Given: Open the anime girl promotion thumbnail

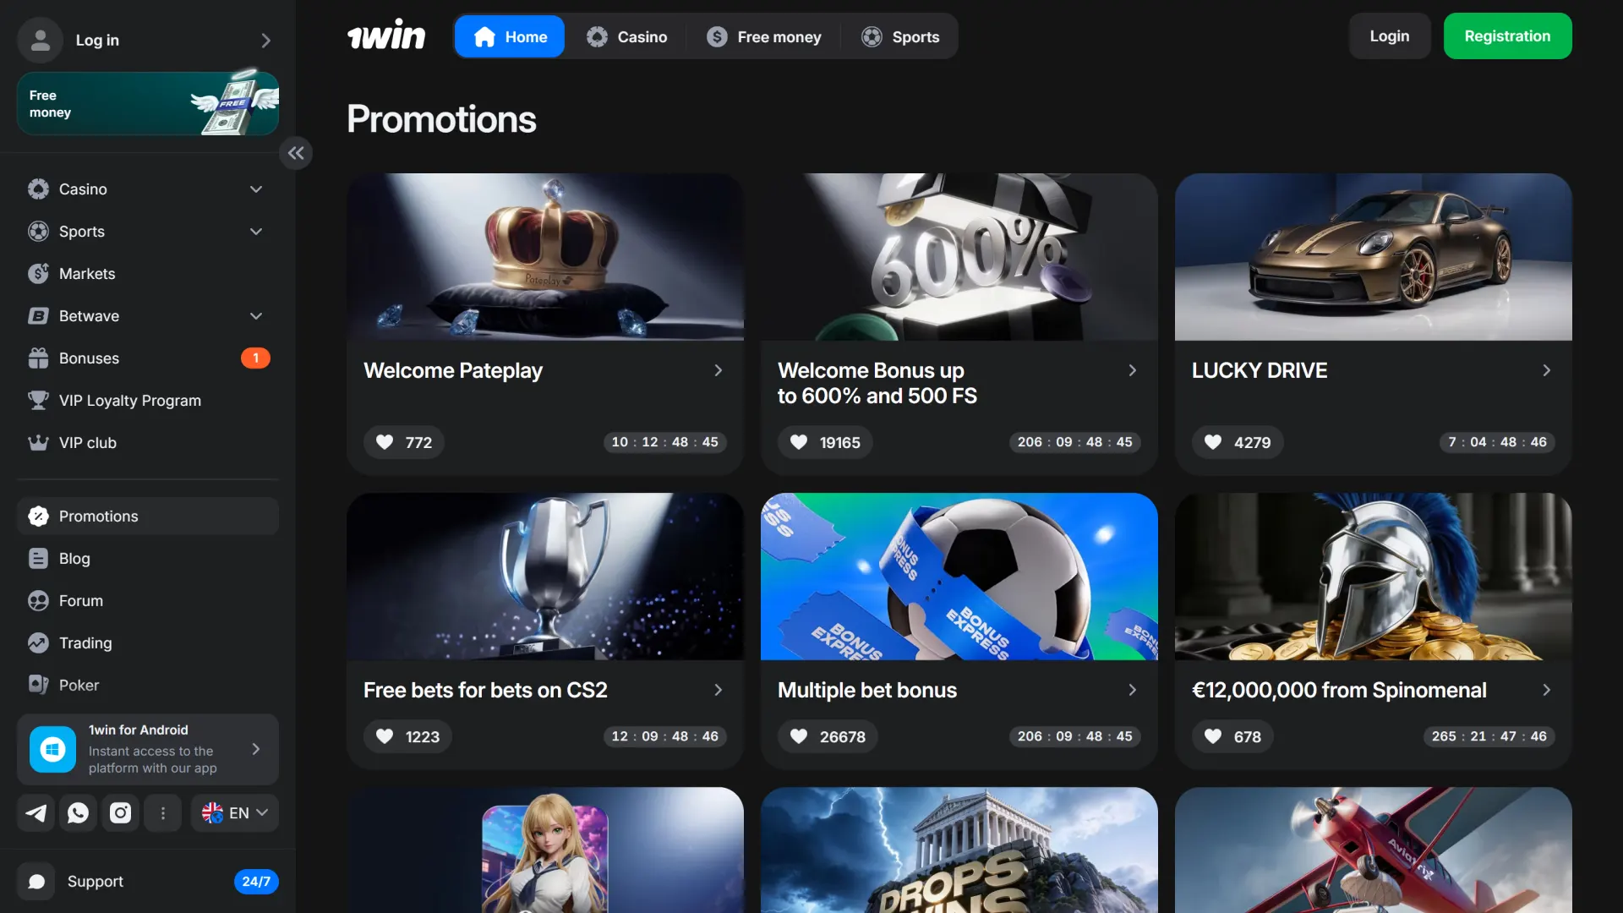Looking at the screenshot, I should 545,850.
